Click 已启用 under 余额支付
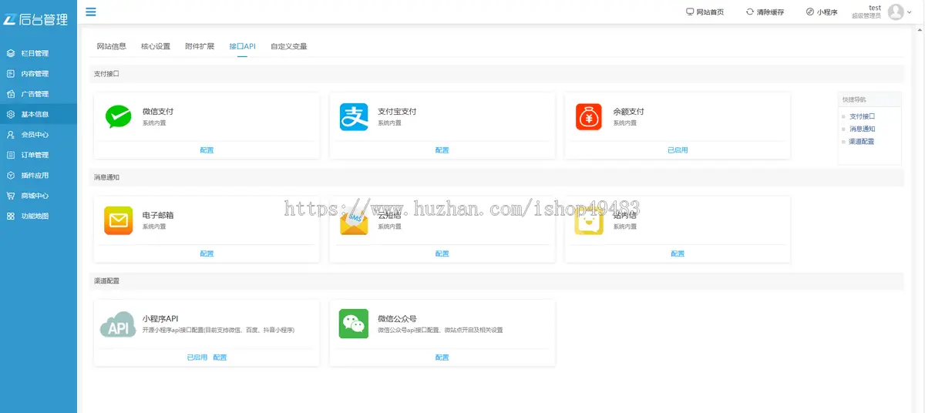Viewport: 925px width, 413px height. (x=678, y=150)
